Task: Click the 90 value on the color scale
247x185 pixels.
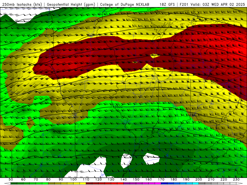Action: coord(61,179)
